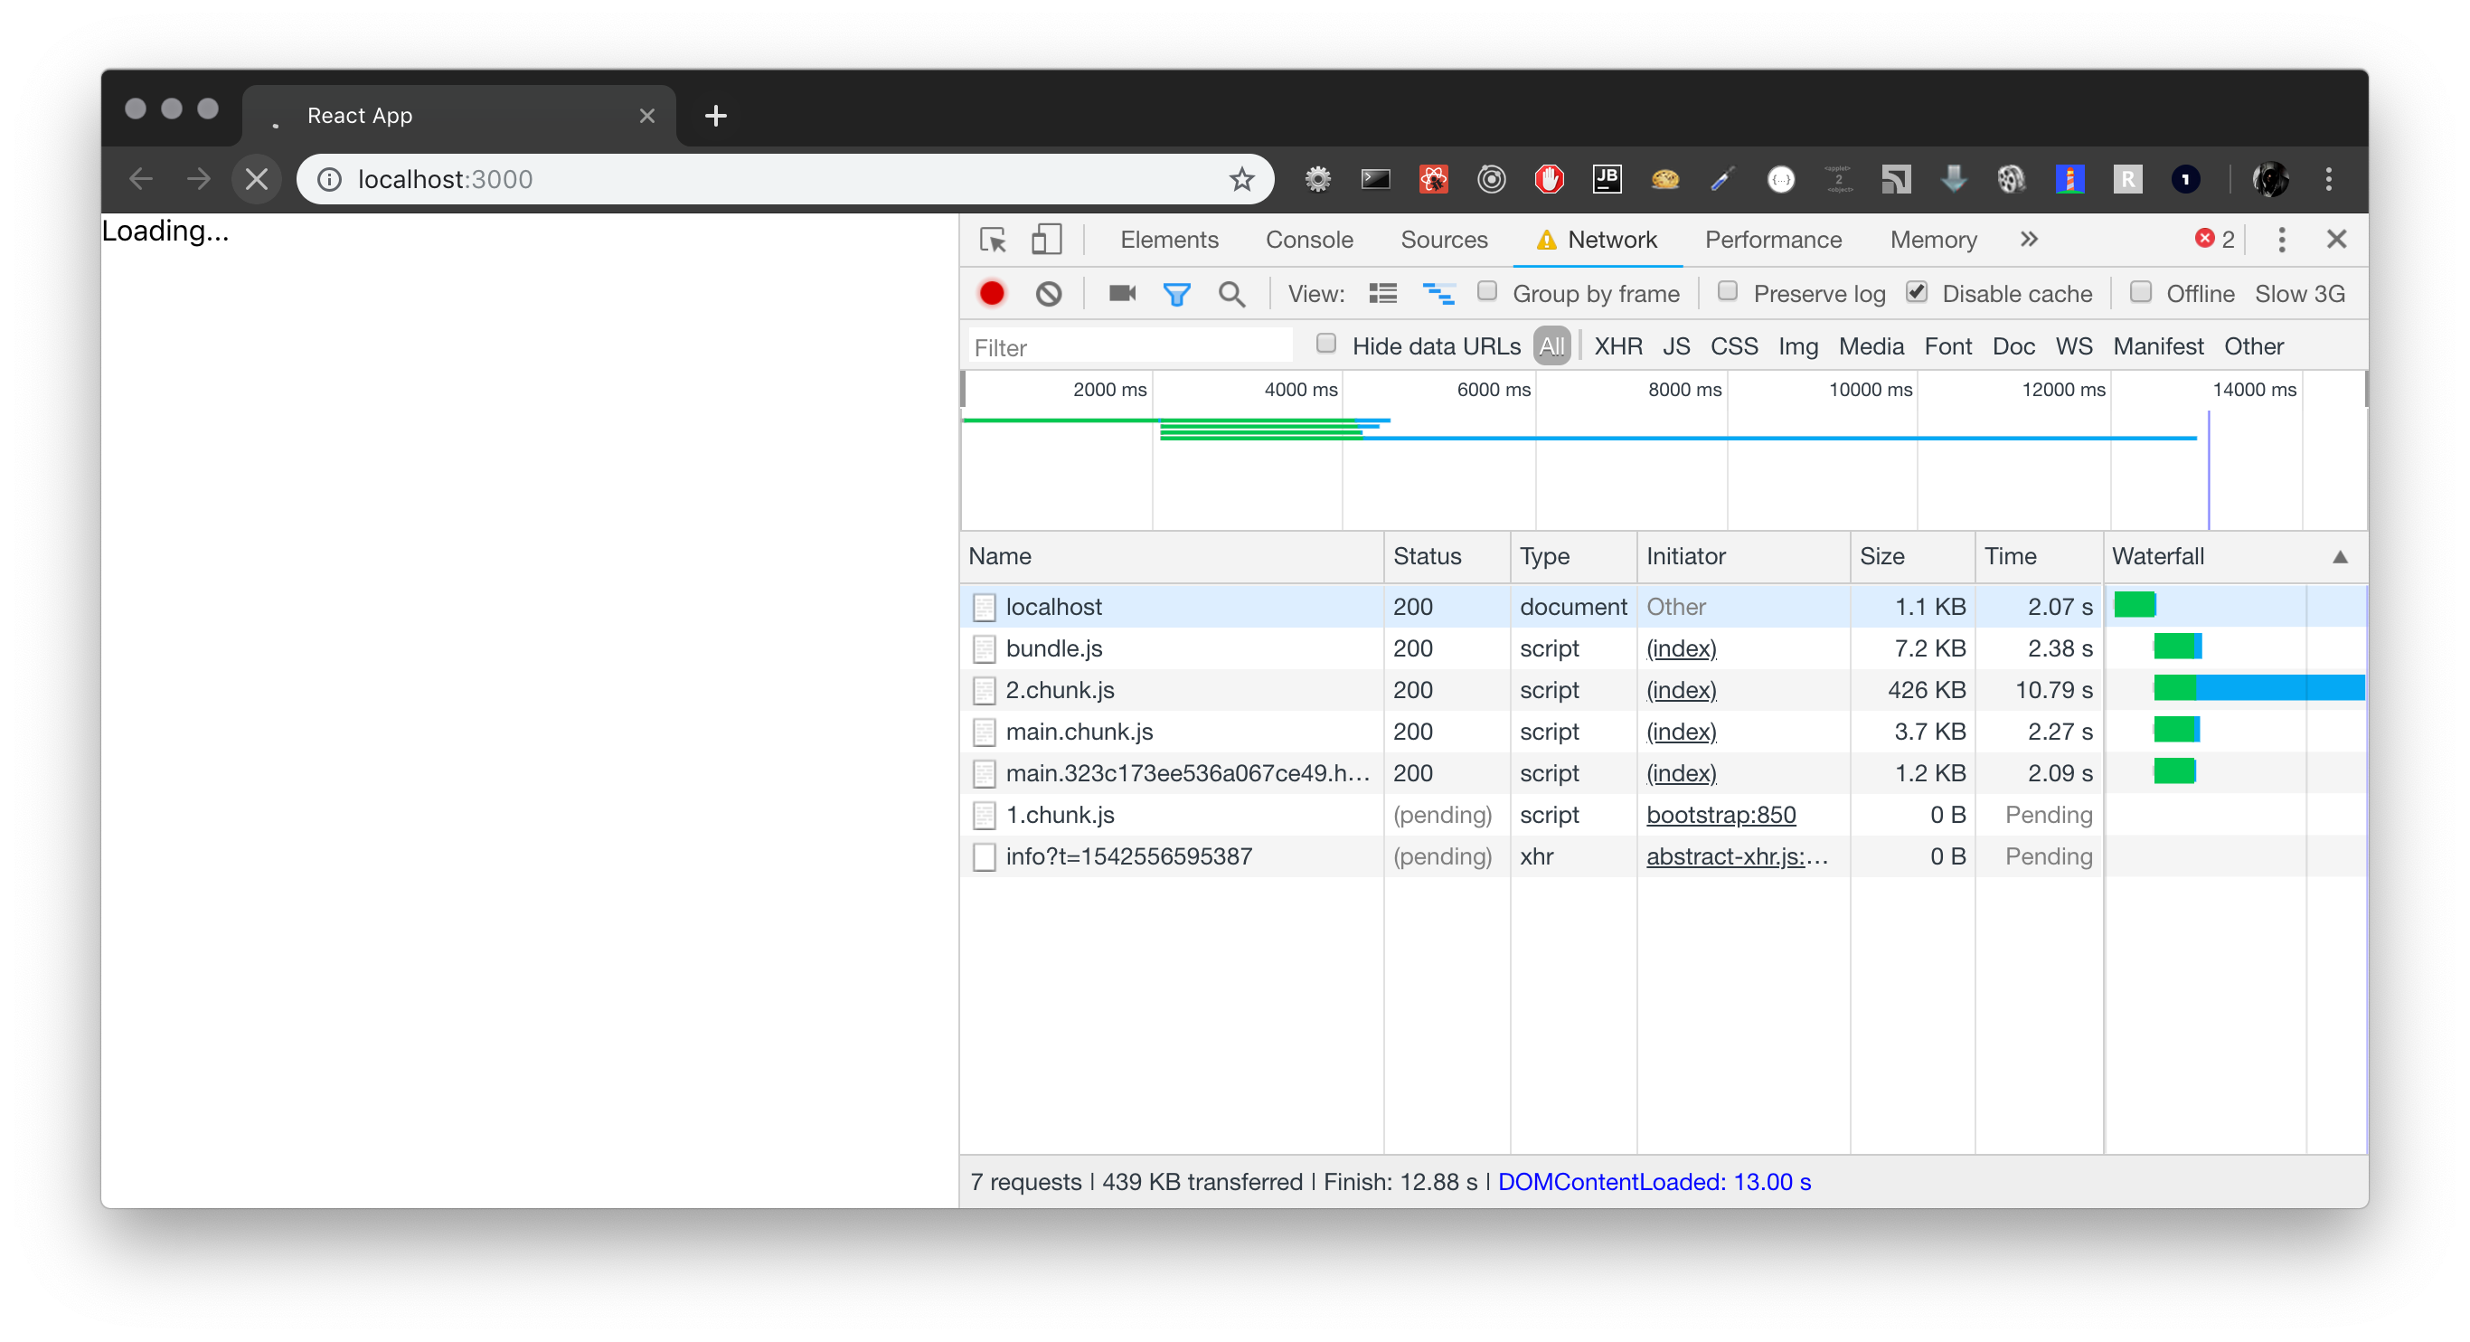The height and width of the screenshot is (1342, 2470).
Task: Click the DOMContentLoaded: 13.00 s link
Action: click(1655, 1182)
